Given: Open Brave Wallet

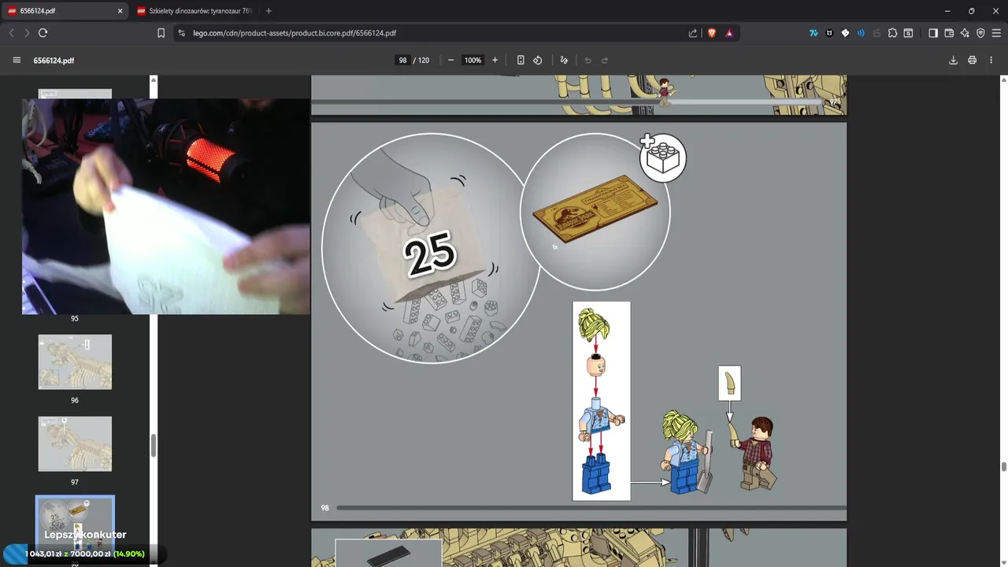Looking at the screenshot, I should [x=949, y=33].
